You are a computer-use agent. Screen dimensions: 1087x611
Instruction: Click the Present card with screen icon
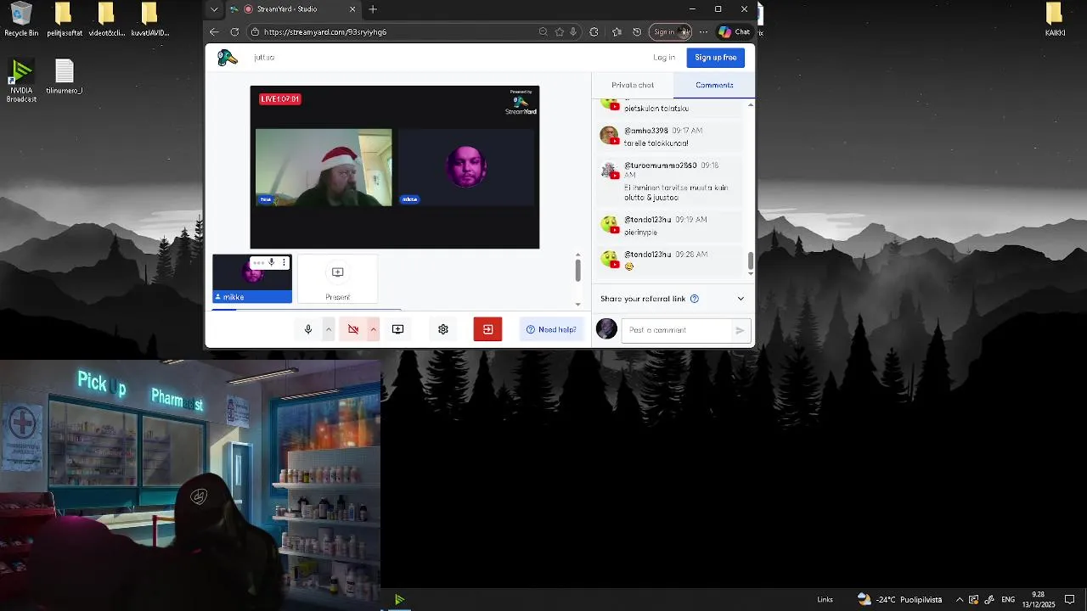click(337, 279)
